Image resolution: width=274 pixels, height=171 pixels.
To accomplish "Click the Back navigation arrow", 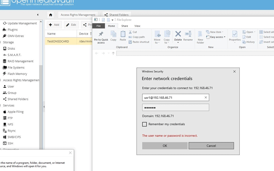I will click(x=97, y=53).
